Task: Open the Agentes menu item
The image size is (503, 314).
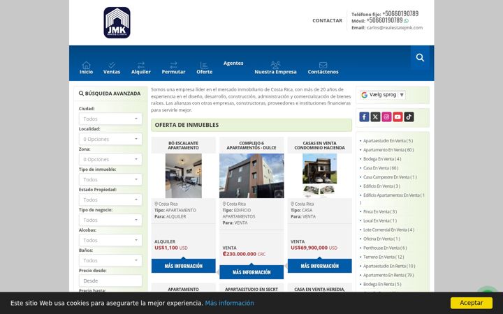Action: (x=233, y=63)
